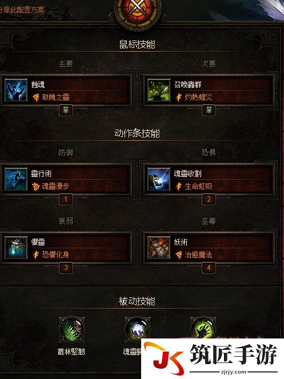Click the right mouse button slot under 召唤蟲群
Viewport: 284px width, 379px height.
(x=209, y=111)
